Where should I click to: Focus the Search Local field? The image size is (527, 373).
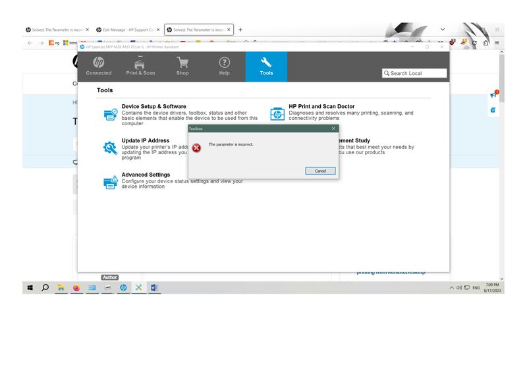(x=414, y=73)
